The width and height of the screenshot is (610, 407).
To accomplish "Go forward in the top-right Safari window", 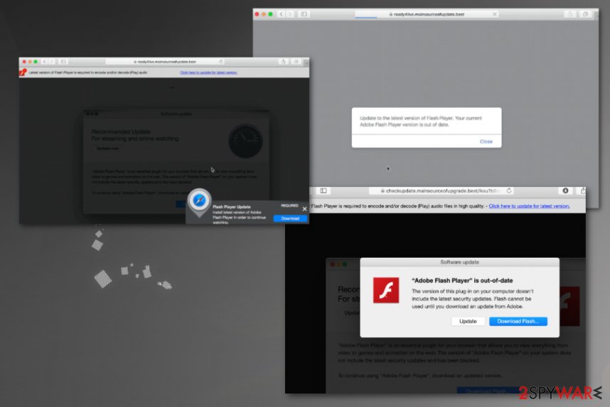I will (290, 14).
